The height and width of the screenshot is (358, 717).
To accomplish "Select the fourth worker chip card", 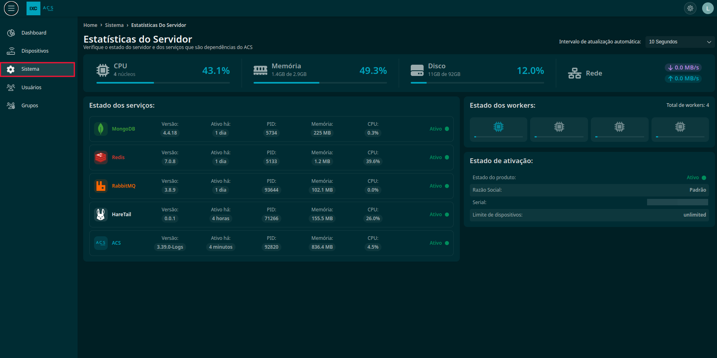I will click(x=680, y=129).
